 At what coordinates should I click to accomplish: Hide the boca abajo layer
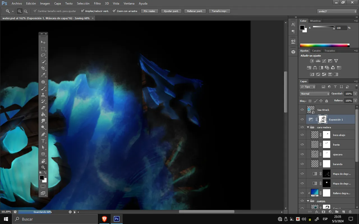click(302, 135)
